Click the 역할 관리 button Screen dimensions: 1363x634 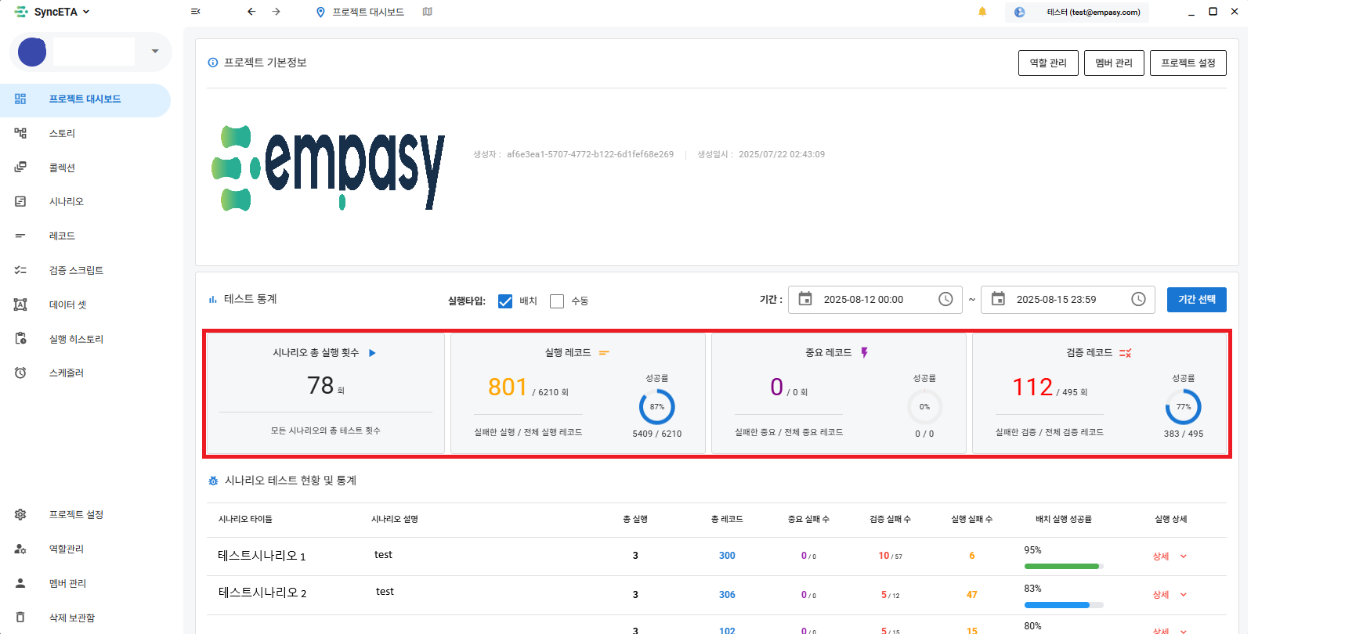[x=1048, y=63]
